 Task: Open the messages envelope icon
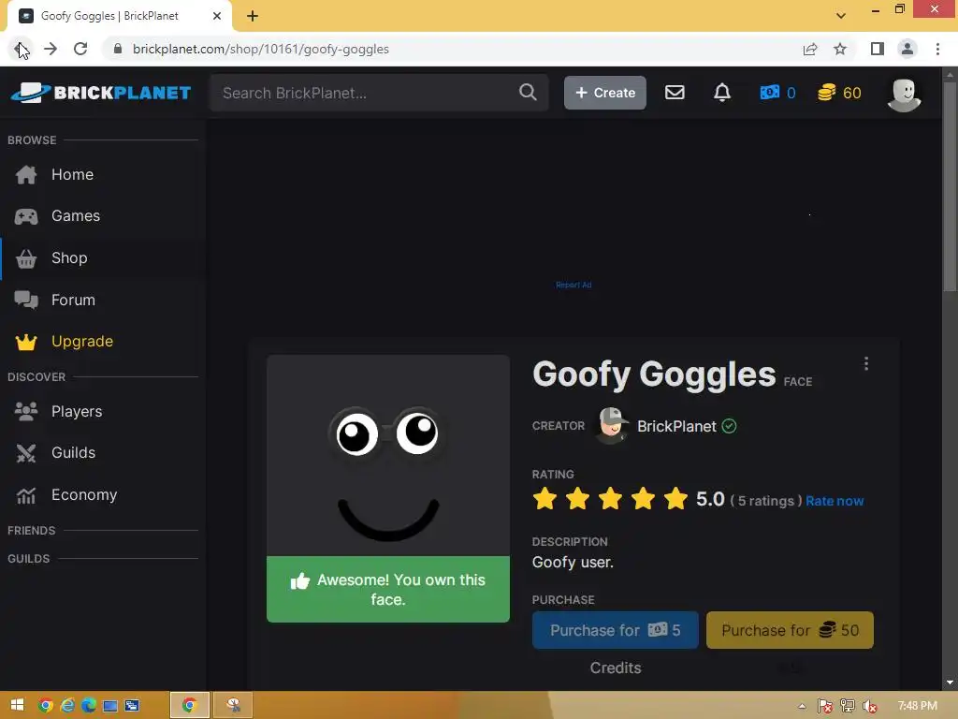675,93
